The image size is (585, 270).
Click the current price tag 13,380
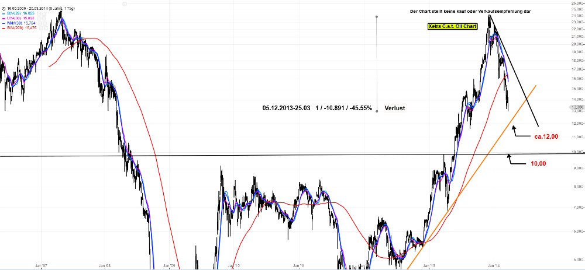[576, 107]
